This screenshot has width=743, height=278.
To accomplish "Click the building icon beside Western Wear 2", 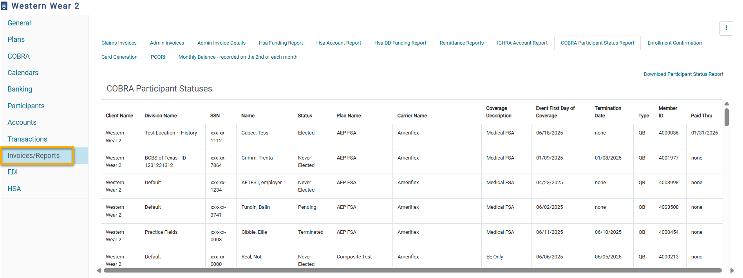I will 4,6.
